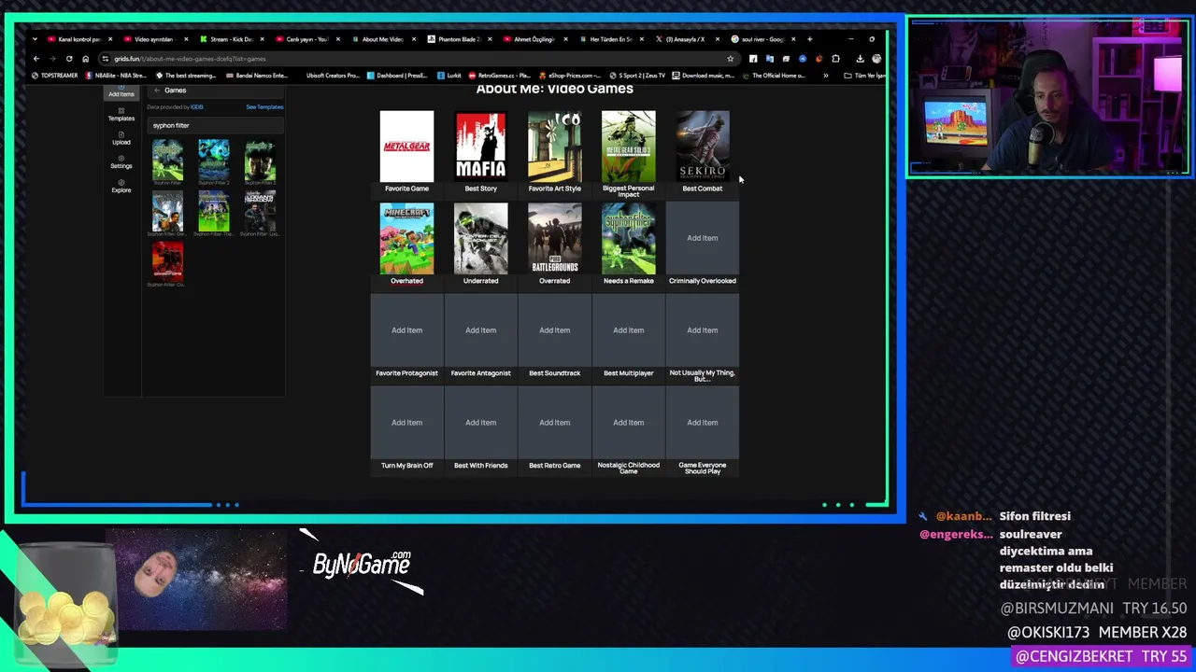Expand the tab search dropdown arrow
Viewport: 1196px width, 672px height.
tap(36, 39)
